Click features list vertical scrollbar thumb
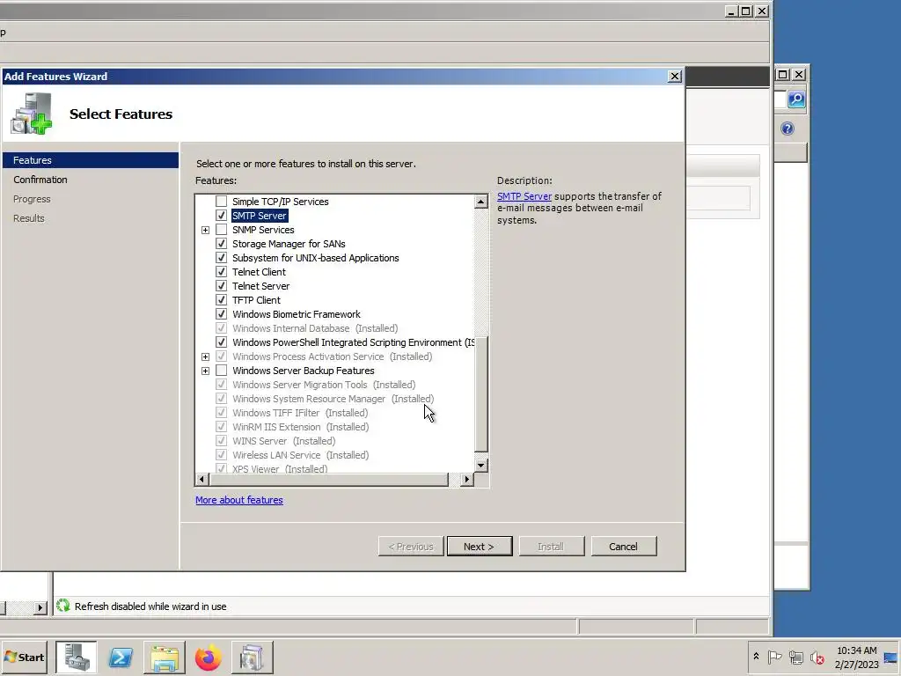 [481, 394]
